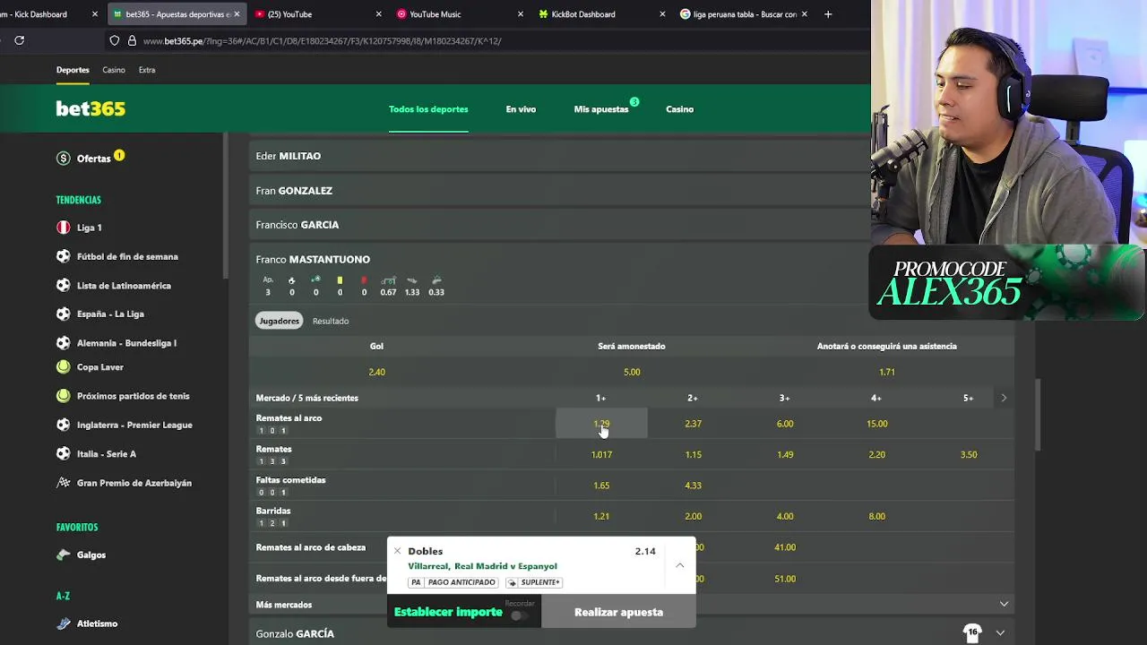Select Gol odds 2.40

376,372
